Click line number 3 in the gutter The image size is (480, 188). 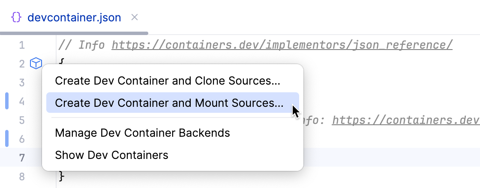22,83
